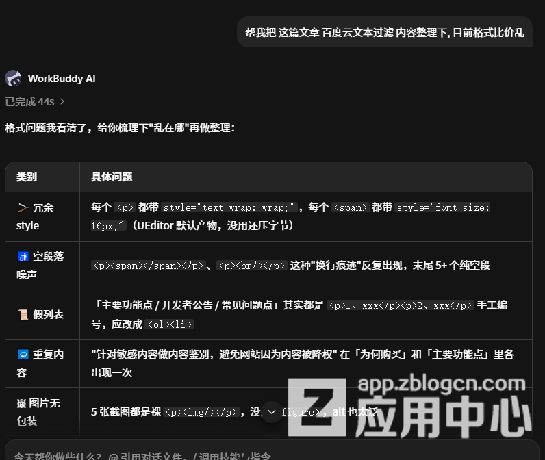The height and width of the screenshot is (460, 545).
Task: Click the picture icon beside 图片无包装
Action: coord(21,403)
